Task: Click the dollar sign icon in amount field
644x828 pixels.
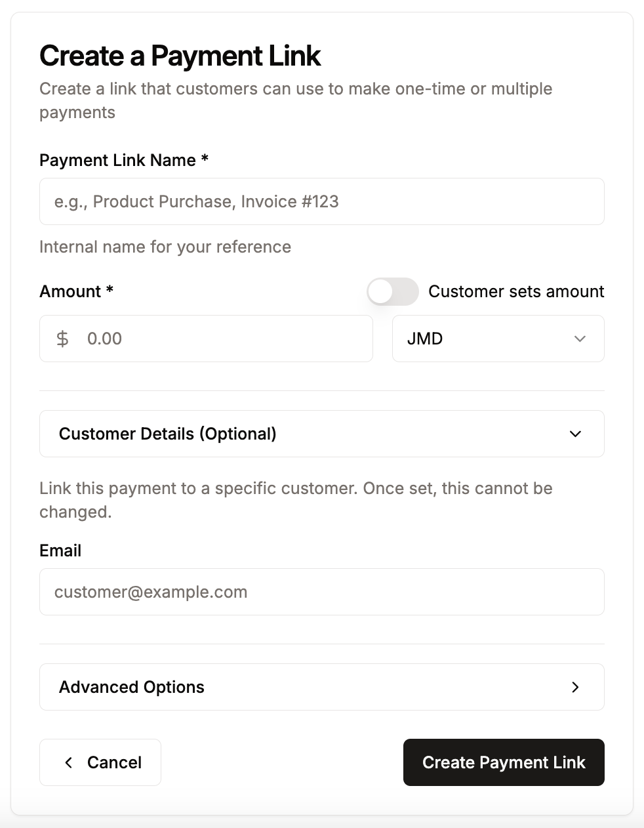Action: coord(62,339)
